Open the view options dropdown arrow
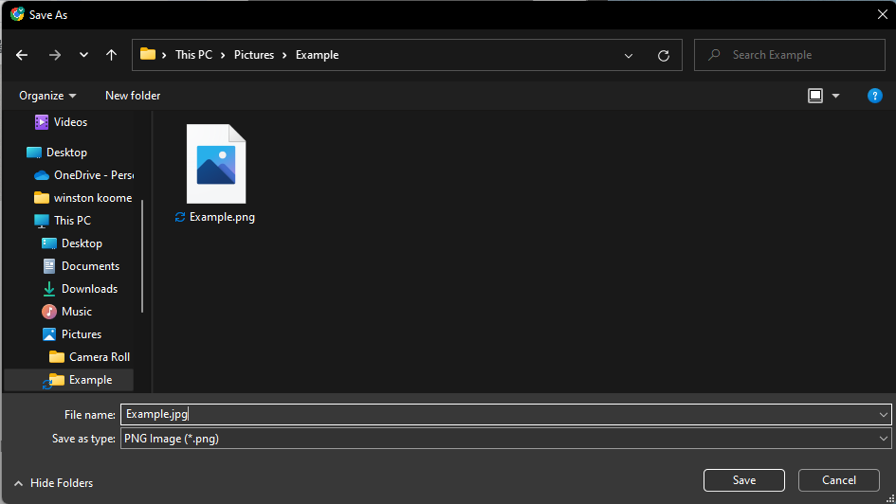Image resolution: width=896 pixels, height=504 pixels. coord(835,96)
